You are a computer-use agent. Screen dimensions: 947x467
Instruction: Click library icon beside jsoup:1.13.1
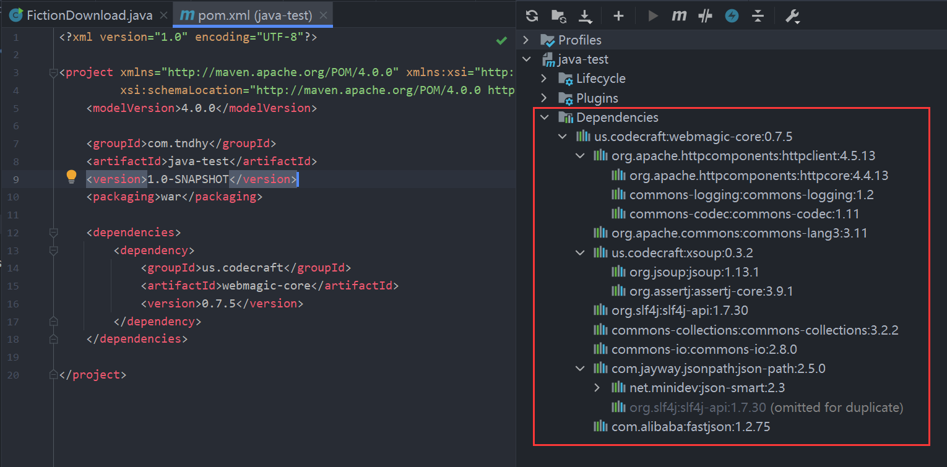tap(618, 272)
